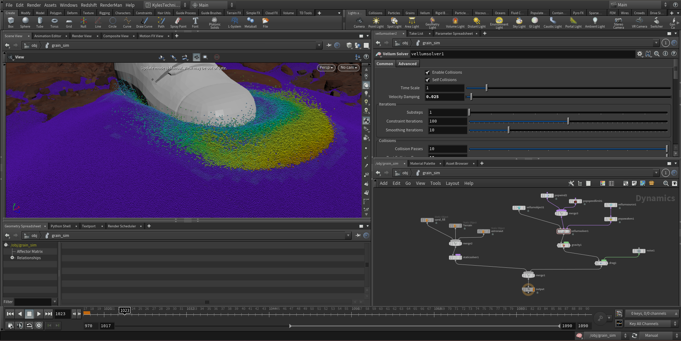Uncheck the Self Collisions option
The height and width of the screenshot is (341, 681).
(428, 80)
